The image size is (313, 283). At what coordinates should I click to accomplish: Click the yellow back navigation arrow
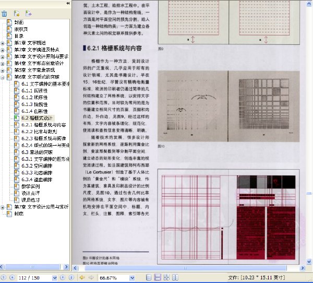click(82, 277)
